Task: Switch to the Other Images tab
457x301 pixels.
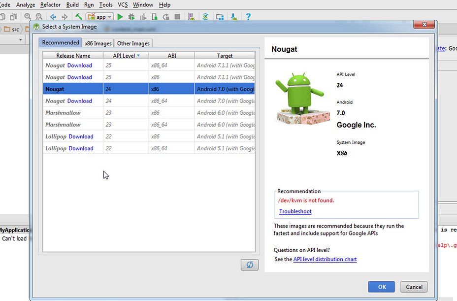Action: click(x=133, y=43)
